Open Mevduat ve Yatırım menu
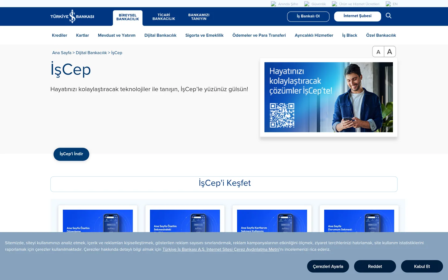 (x=117, y=35)
